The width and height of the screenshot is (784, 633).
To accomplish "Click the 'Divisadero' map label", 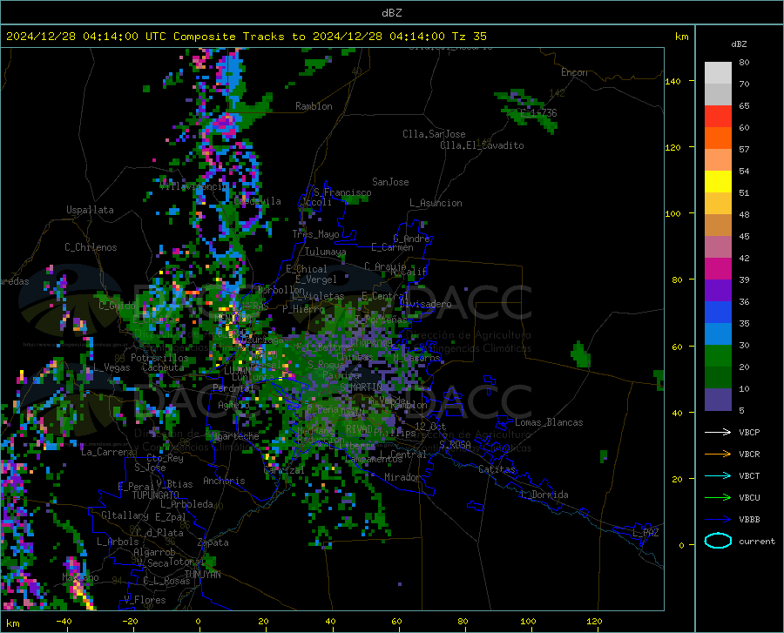I will coord(425,304).
